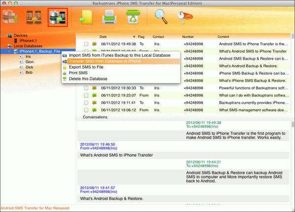
Task: Select the Bob contact in sidebar
Action: tap(29, 72)
